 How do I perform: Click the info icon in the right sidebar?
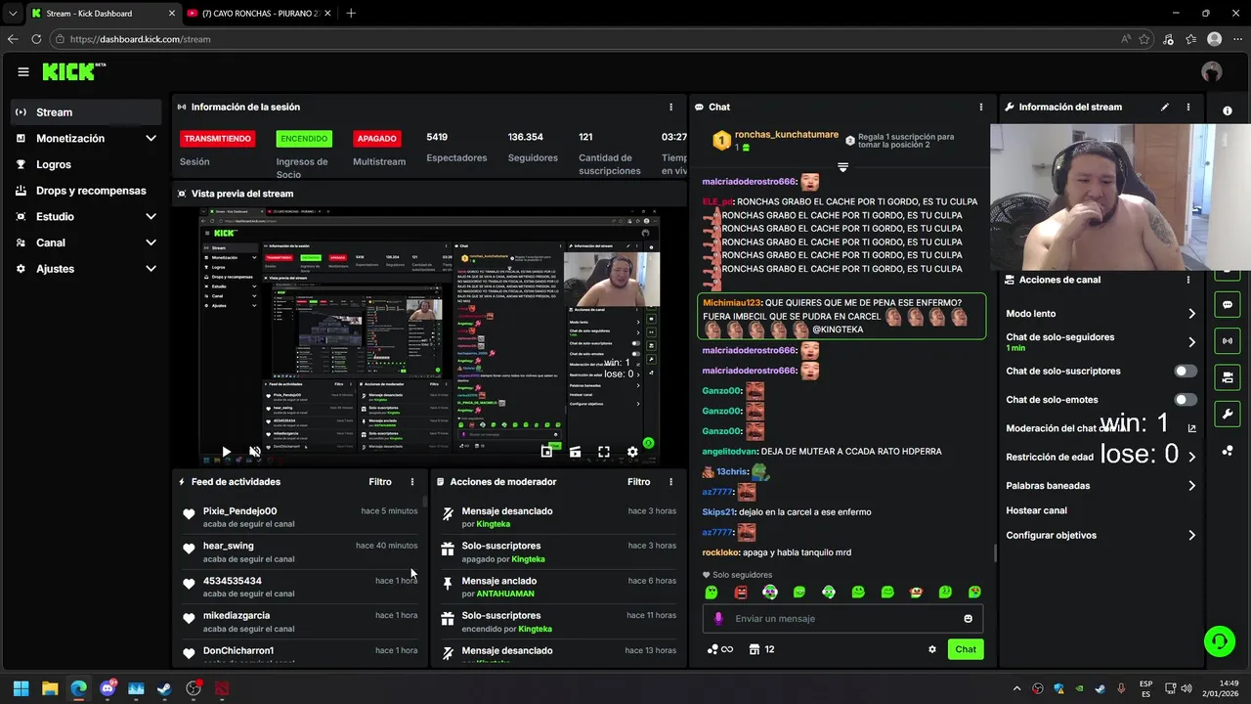[x=1228, y=110]
